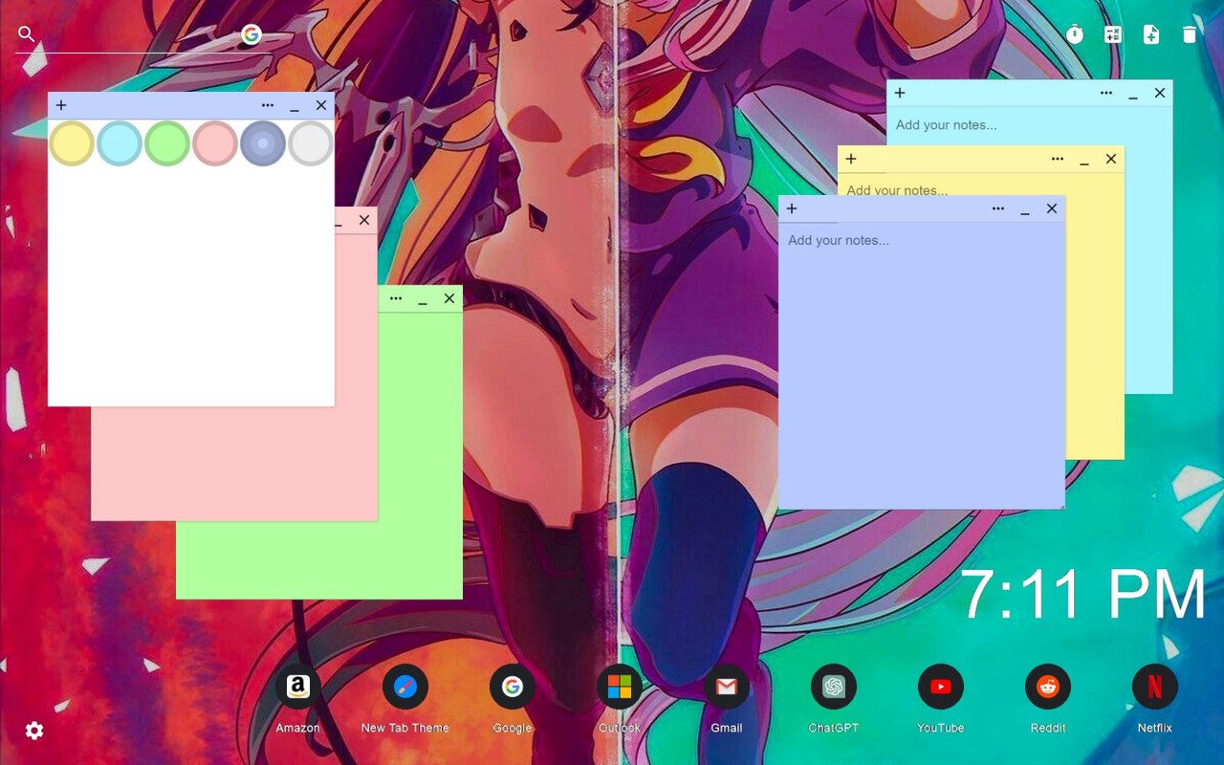Pick the pink color circle
Screen dimensions: 1224x765
pyautogui.click(x=215, y=143)
